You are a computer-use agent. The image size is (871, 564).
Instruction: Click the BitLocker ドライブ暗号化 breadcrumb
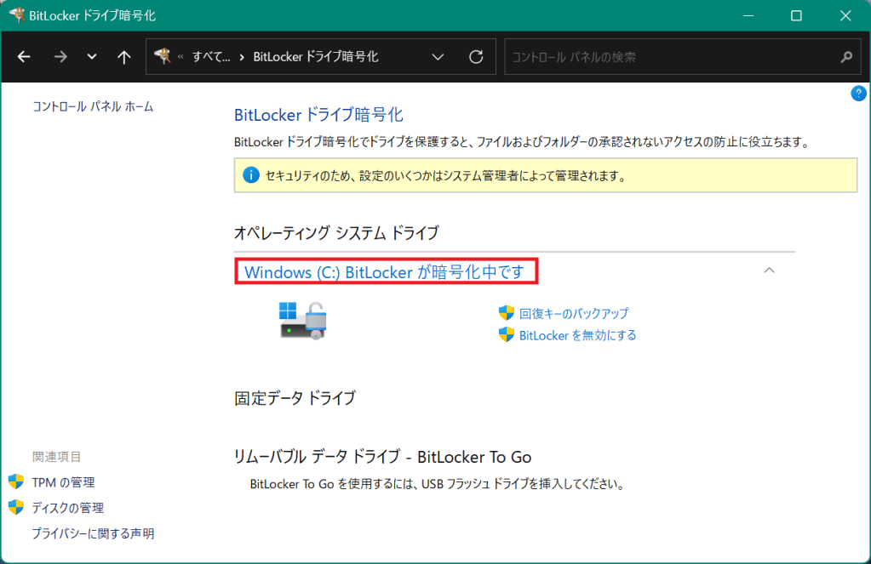click(316, 57)
